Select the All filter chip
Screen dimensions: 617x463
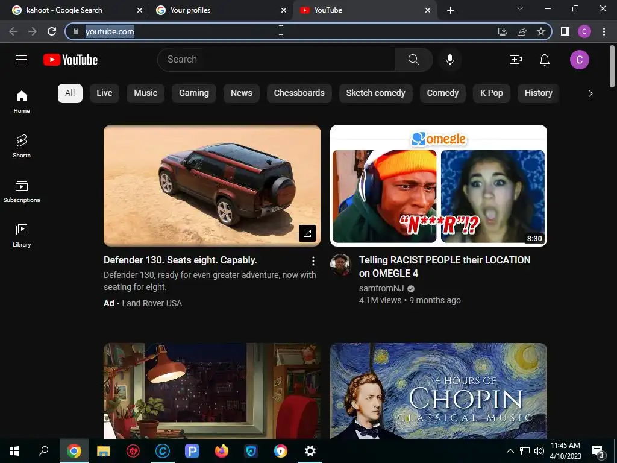point(70,93)
